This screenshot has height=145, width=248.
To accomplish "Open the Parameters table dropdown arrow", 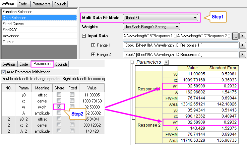I will point(166,62).
